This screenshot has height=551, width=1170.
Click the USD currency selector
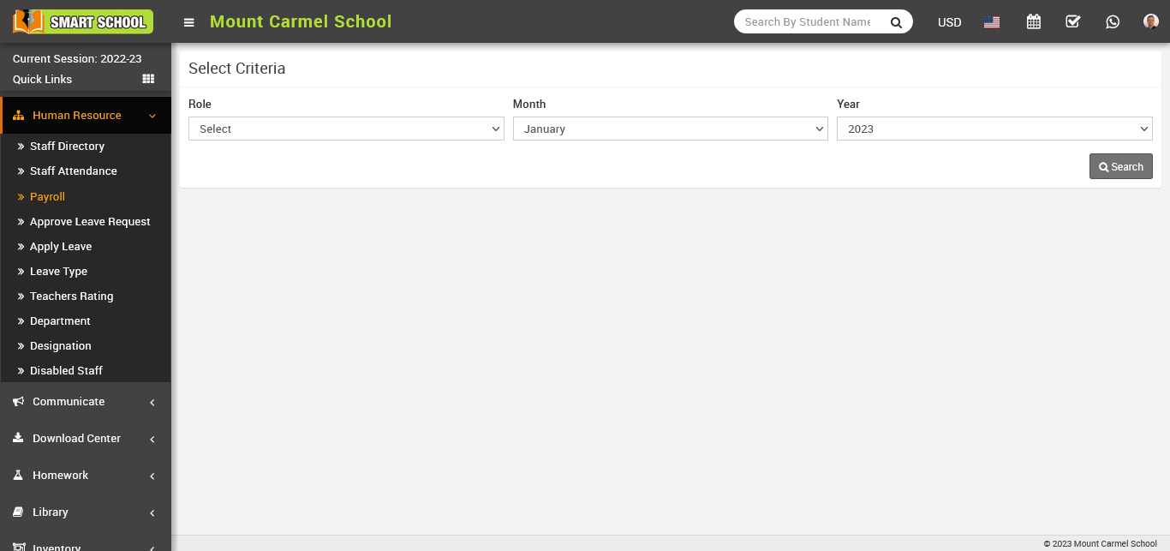[x=949, y=22]
